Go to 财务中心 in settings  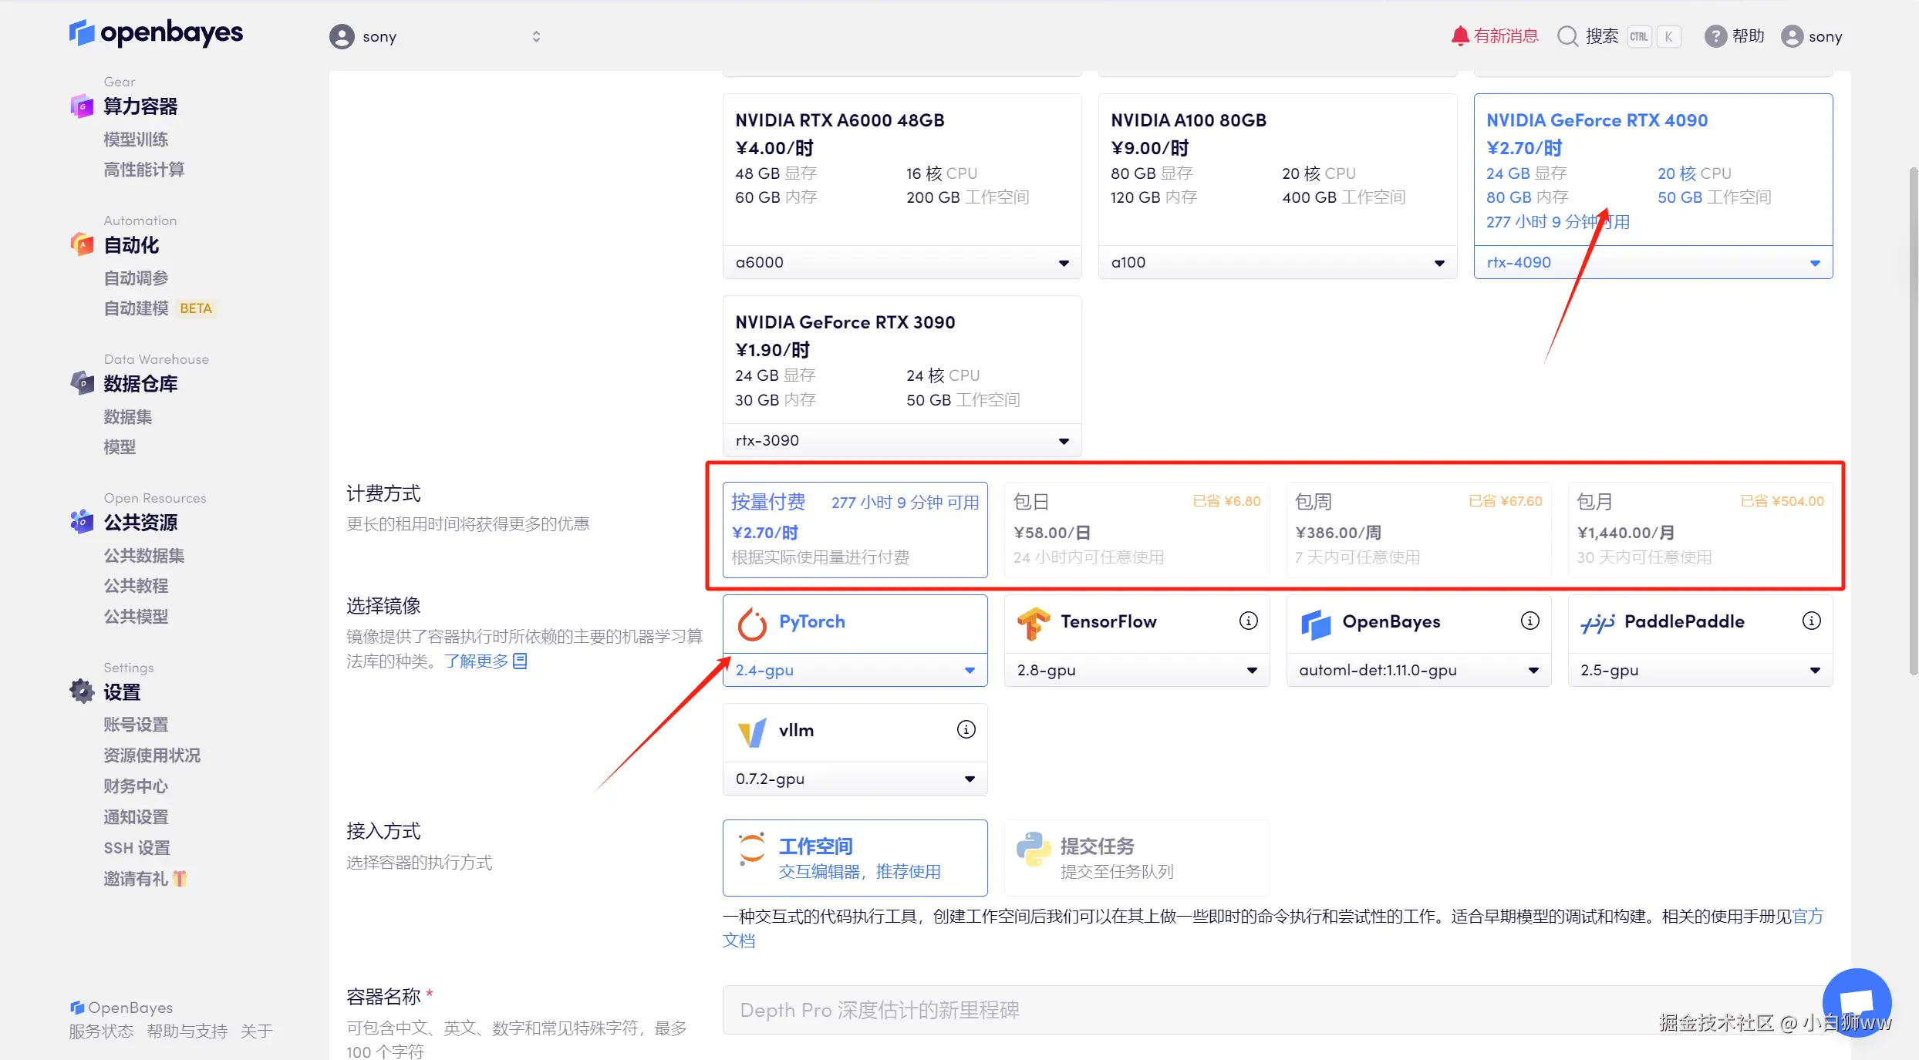coord(136,786)
